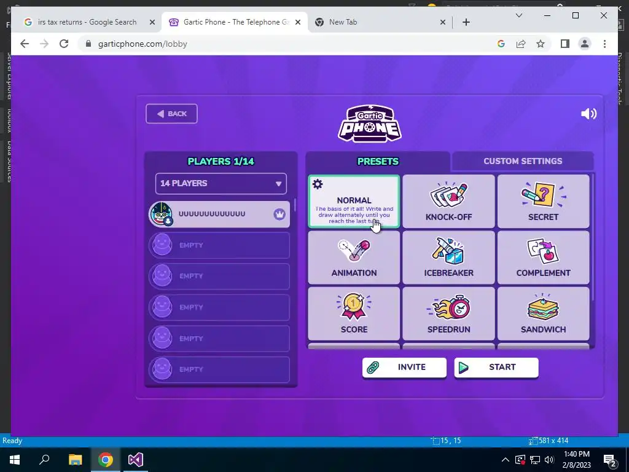Click the address bar URL garticphone.com/lobby
This screenshot has height=472, width=629.
click(143, 44)
